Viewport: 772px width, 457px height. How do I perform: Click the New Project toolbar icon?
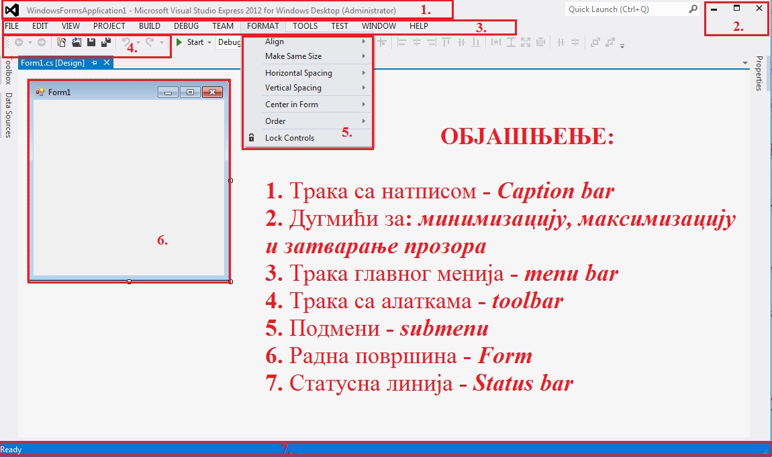(x=61, y=42)
